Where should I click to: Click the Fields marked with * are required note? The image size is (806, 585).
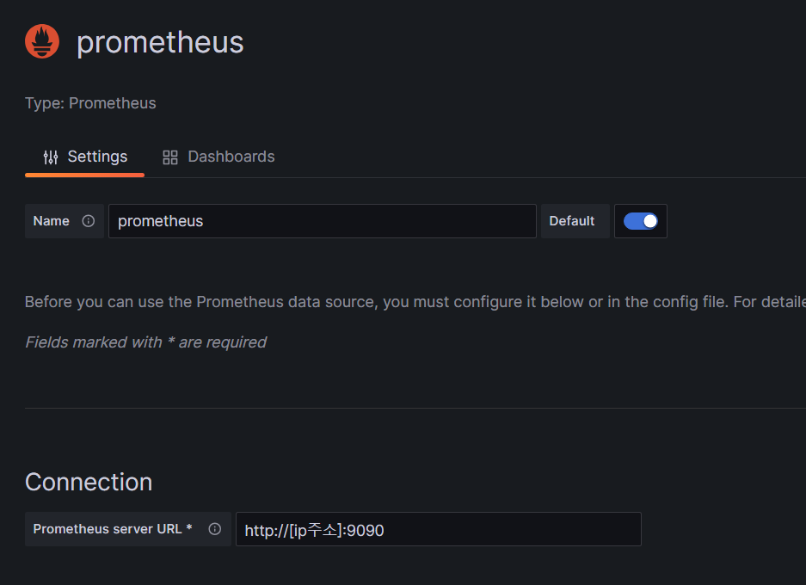146,342
